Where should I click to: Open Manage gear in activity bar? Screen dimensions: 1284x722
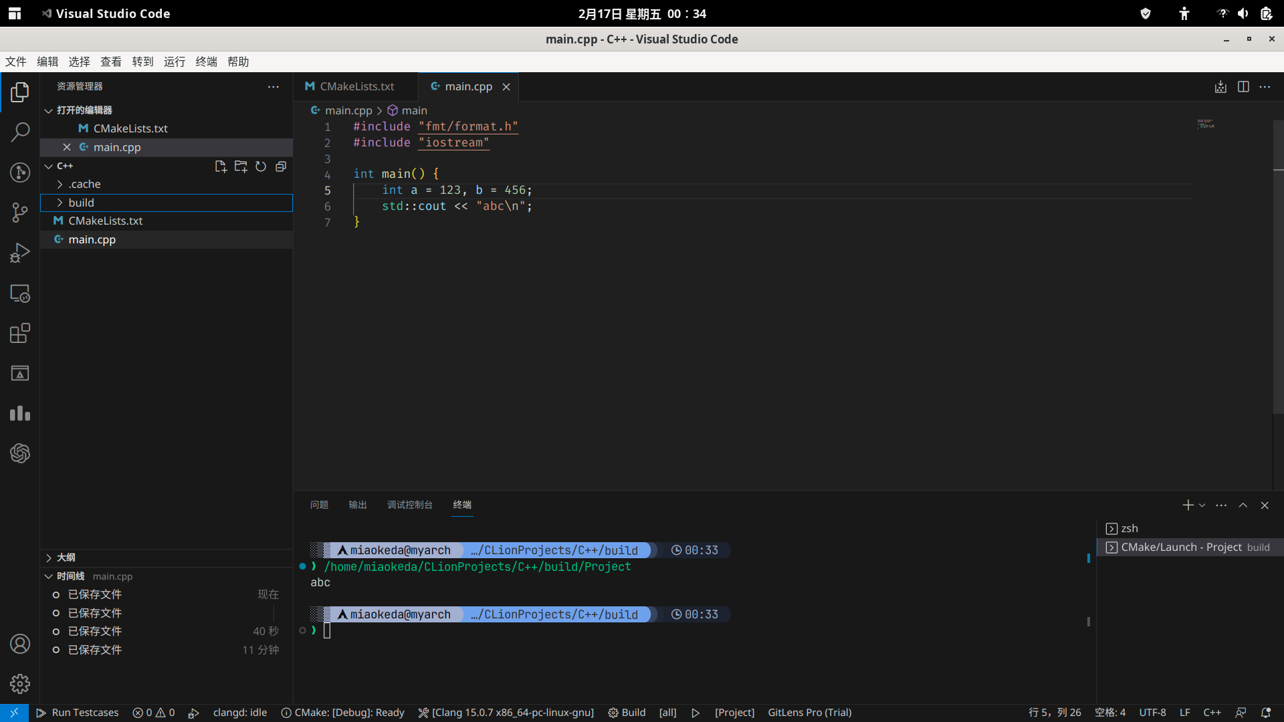tap(20, 684)
